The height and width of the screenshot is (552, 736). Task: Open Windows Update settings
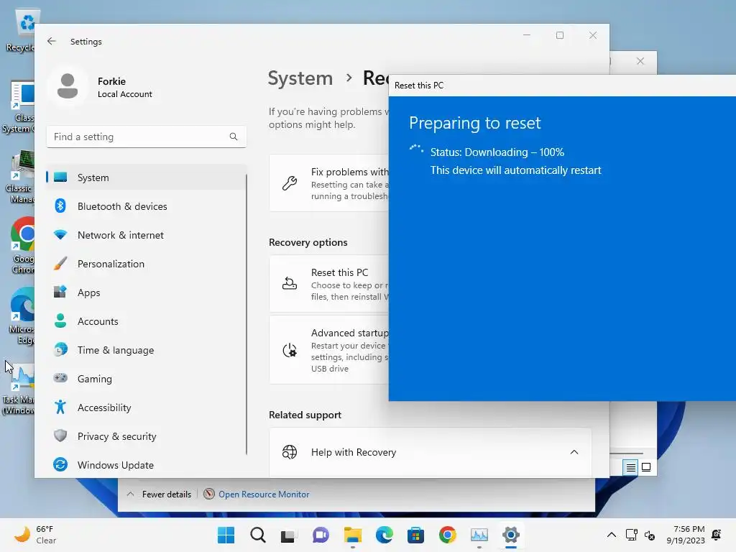tap(146, 465)
